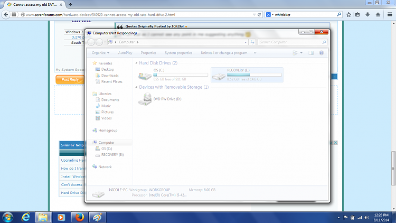Click Uninstall or change a program
This screenshot has height=223, width=396.
[x=224, y=53]
